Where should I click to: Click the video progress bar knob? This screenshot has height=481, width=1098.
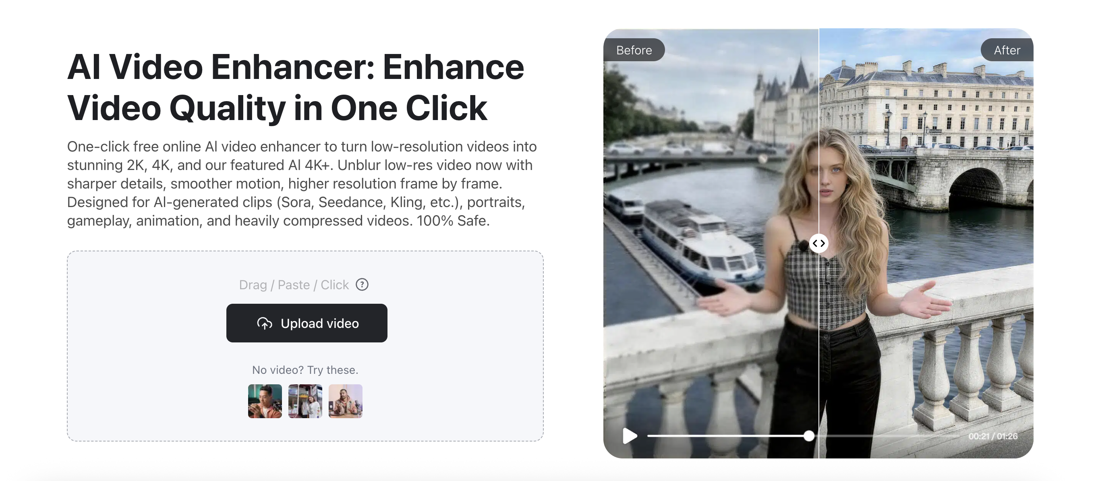pyautogui.click(x=808, y=436)
